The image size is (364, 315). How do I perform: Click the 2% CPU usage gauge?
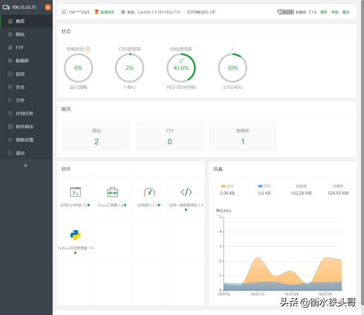coord(130,68)
